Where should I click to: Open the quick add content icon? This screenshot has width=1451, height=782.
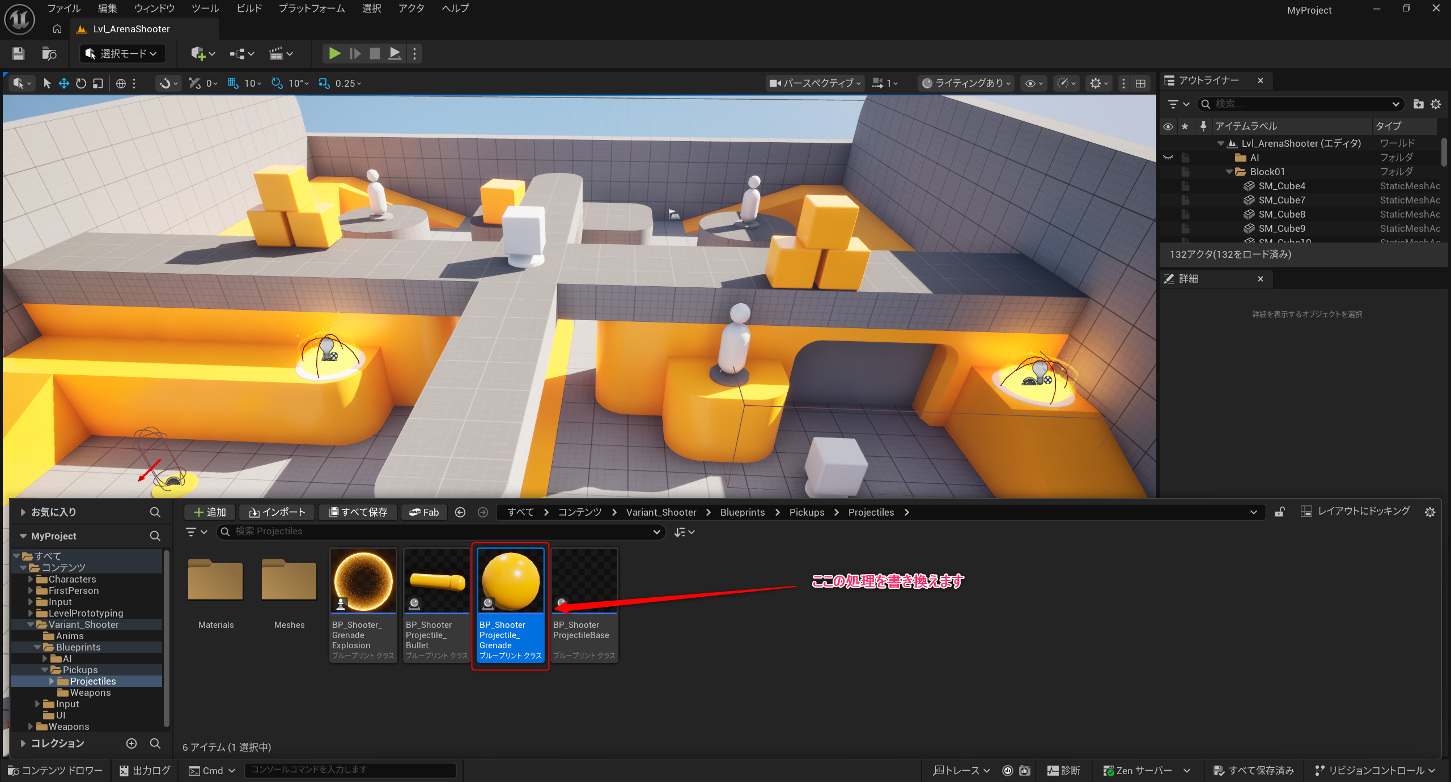pyautogui.click(x=198, y=53)
